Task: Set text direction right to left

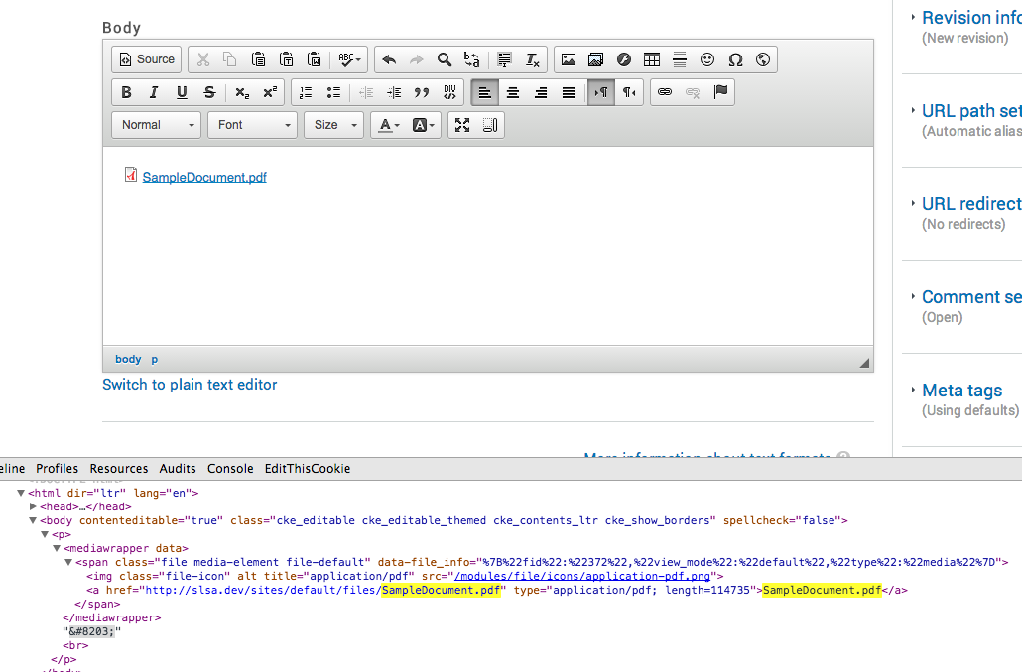Action: point(629,92)
